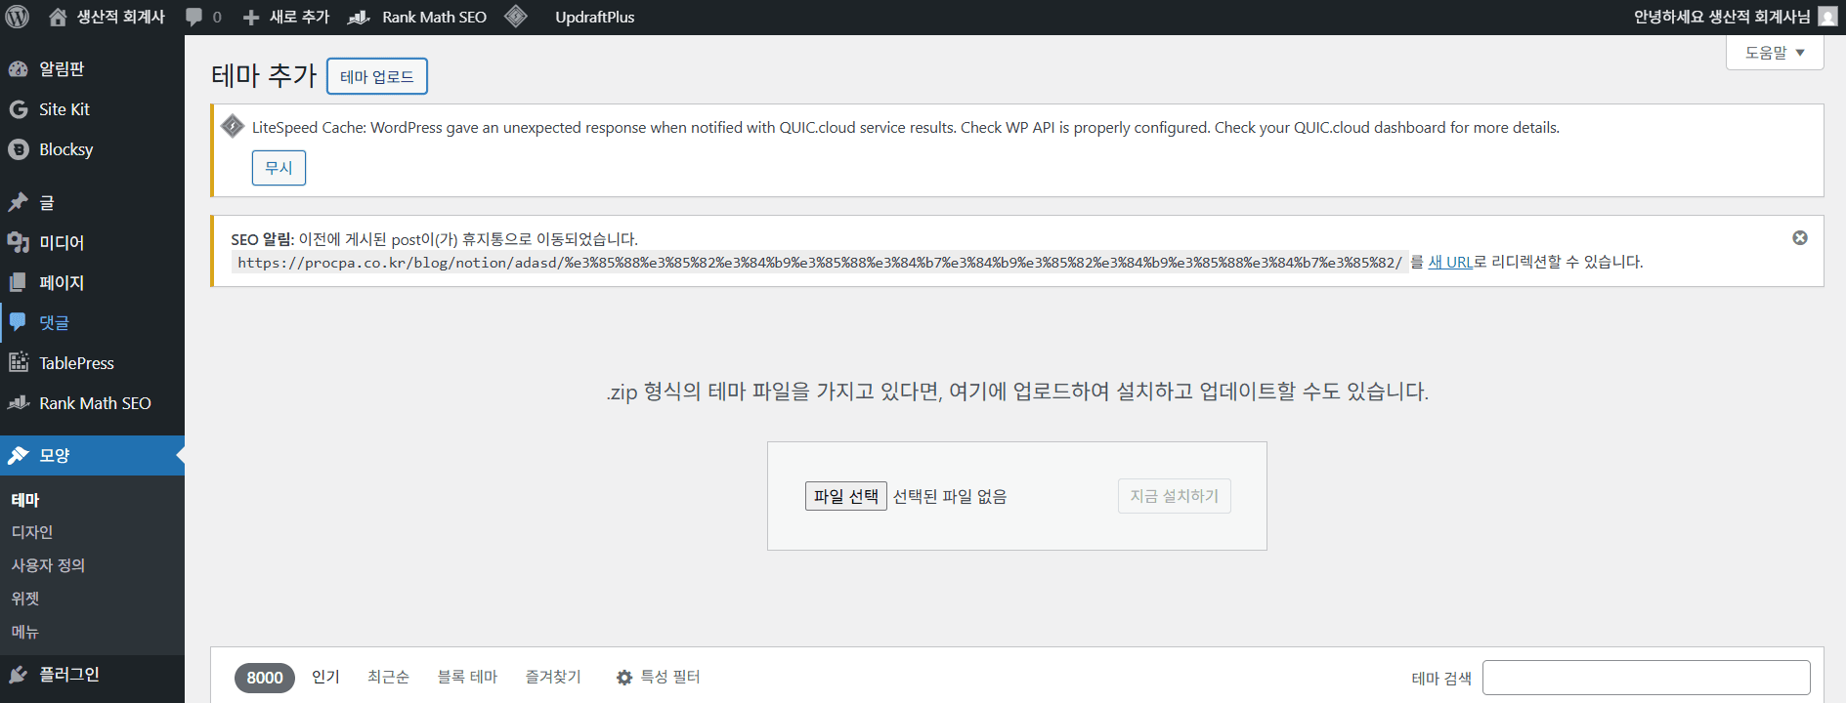Click the 새 URL redirect link
The width and height of the screenshot is (1846, 703).
[1449, 262]
